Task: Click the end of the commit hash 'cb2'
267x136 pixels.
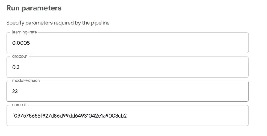Action: point(123,116)
